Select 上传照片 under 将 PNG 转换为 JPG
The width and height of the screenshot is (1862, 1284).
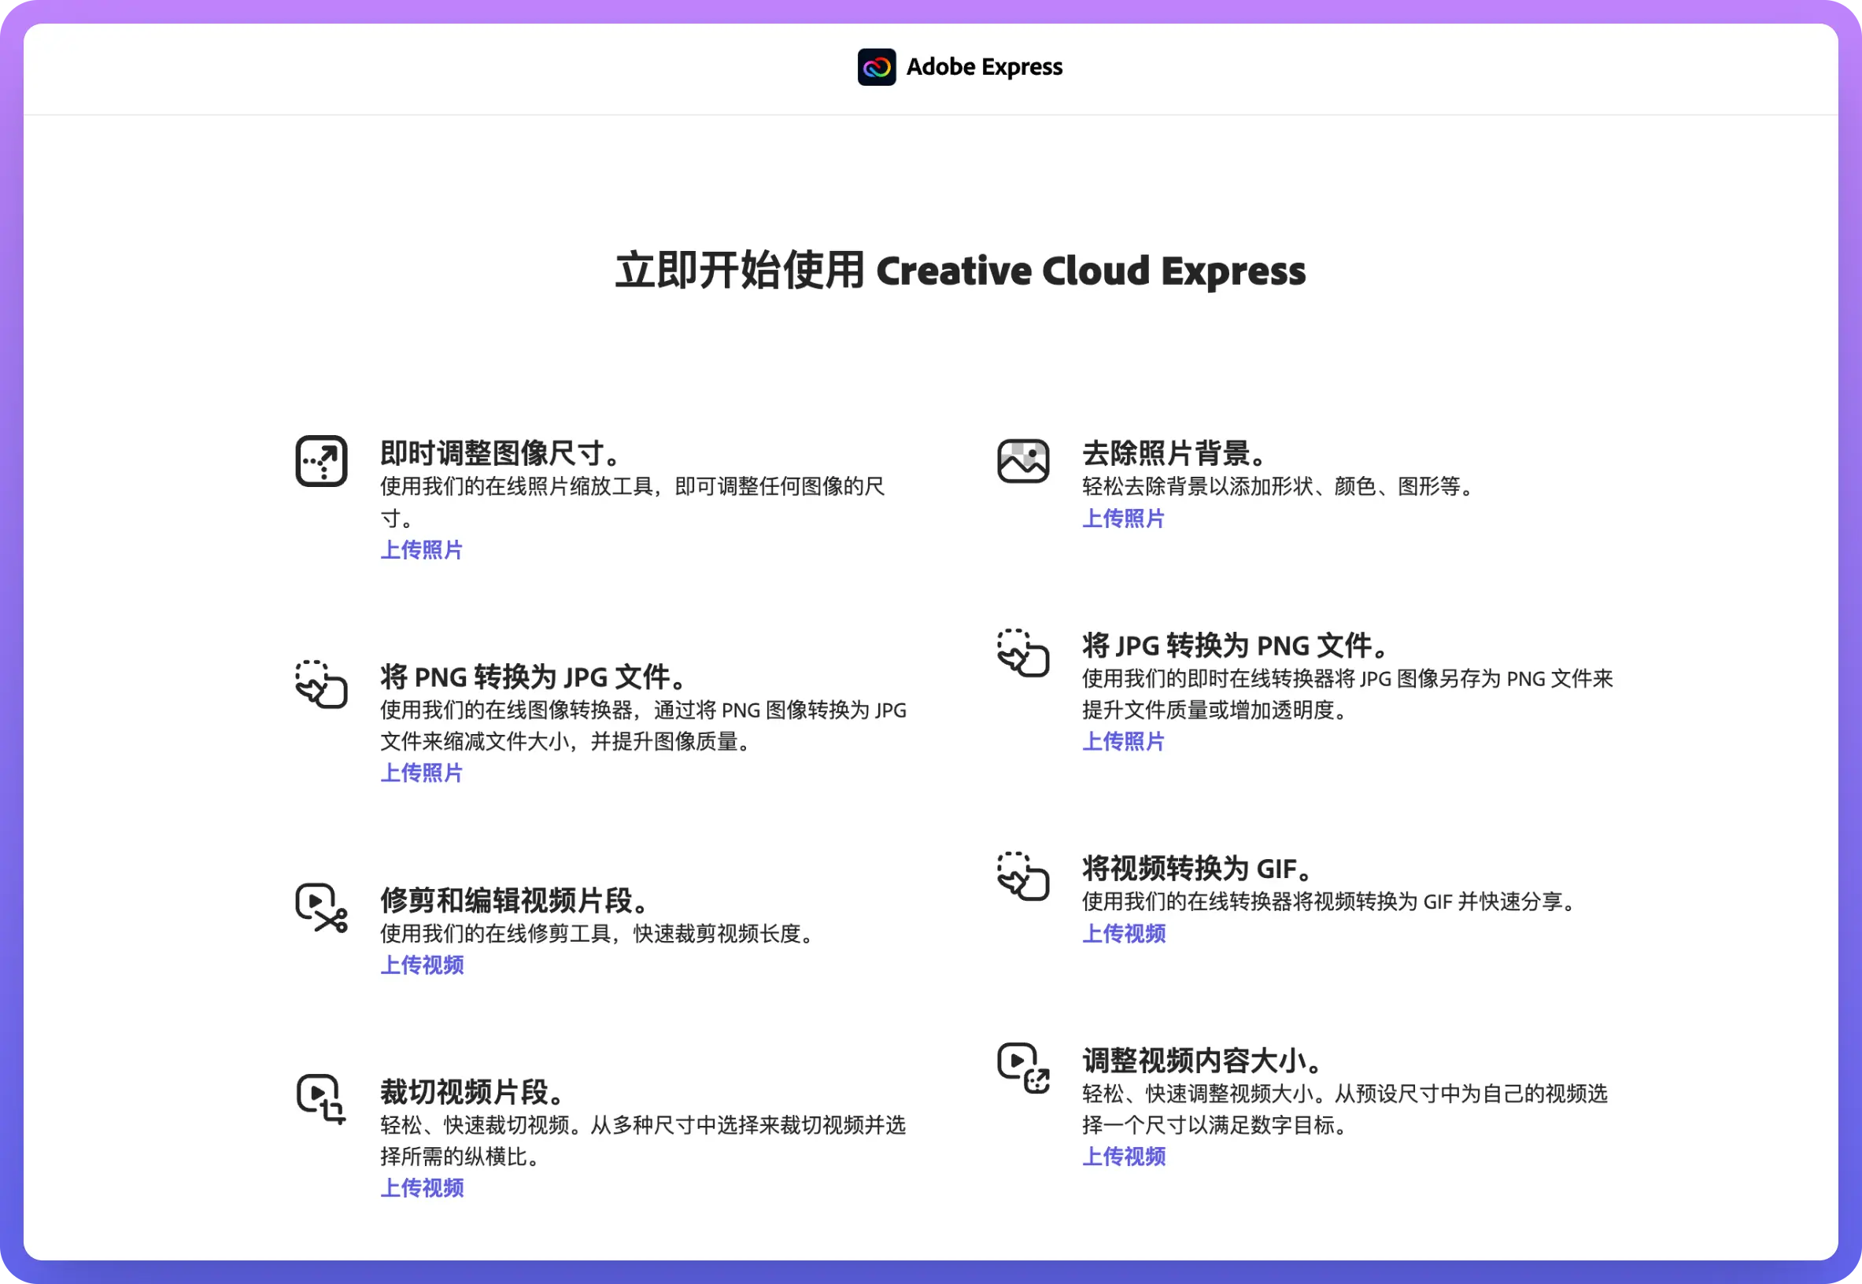point(422,773)
